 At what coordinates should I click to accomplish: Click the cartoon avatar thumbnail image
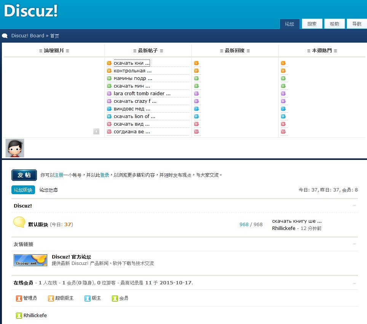pyautogui.click(x=15, y=148)
